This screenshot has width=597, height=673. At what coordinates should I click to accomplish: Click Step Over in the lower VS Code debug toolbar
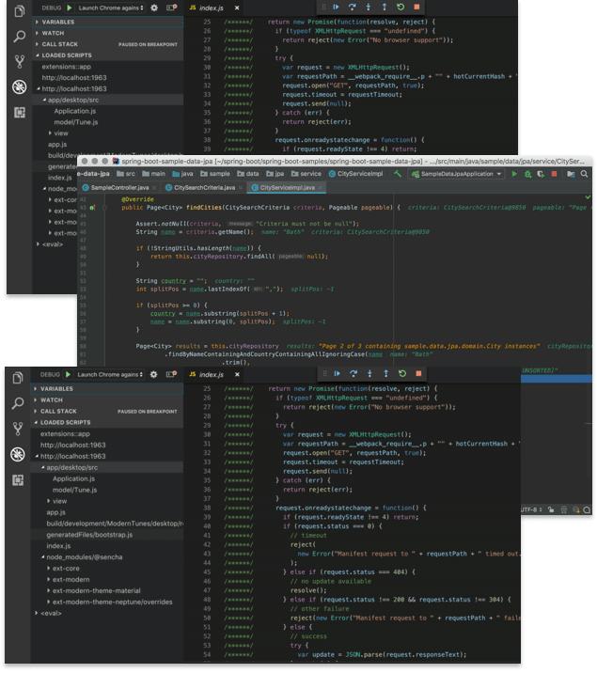point(353,374)
